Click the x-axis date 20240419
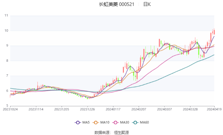The width and height of the screenshot is (223, 135). (214, 109)
